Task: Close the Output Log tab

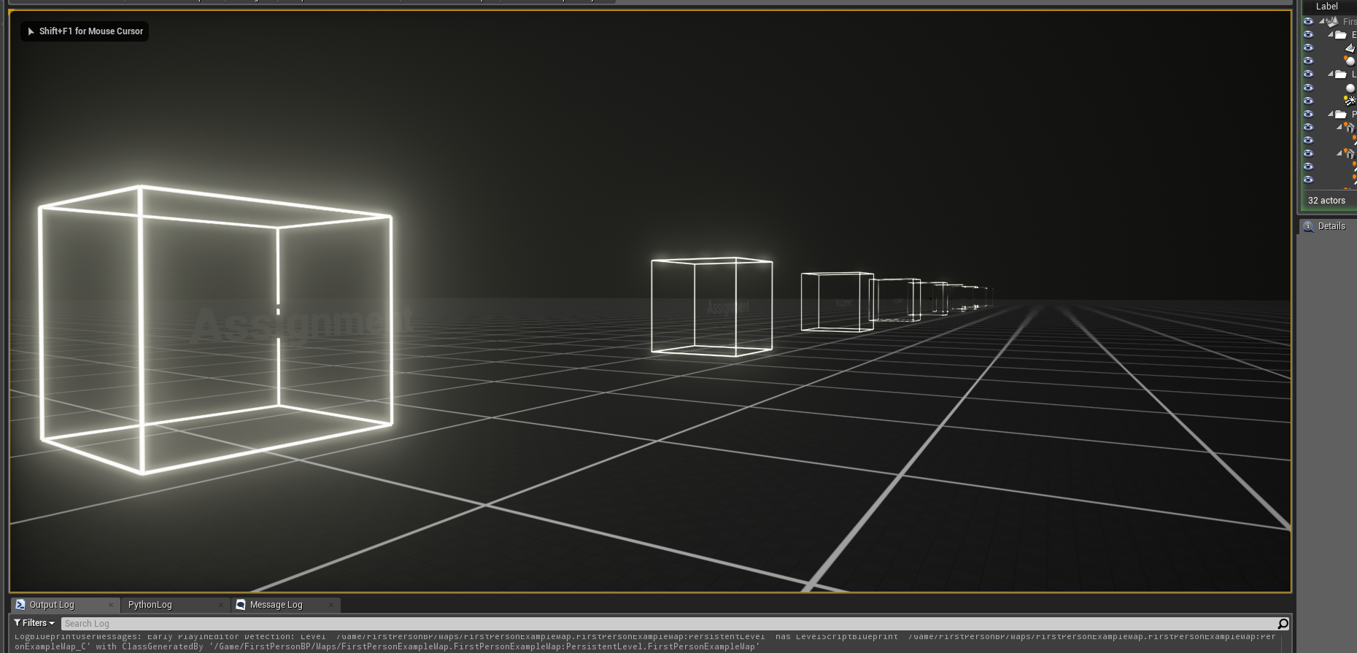Action: 110,605
